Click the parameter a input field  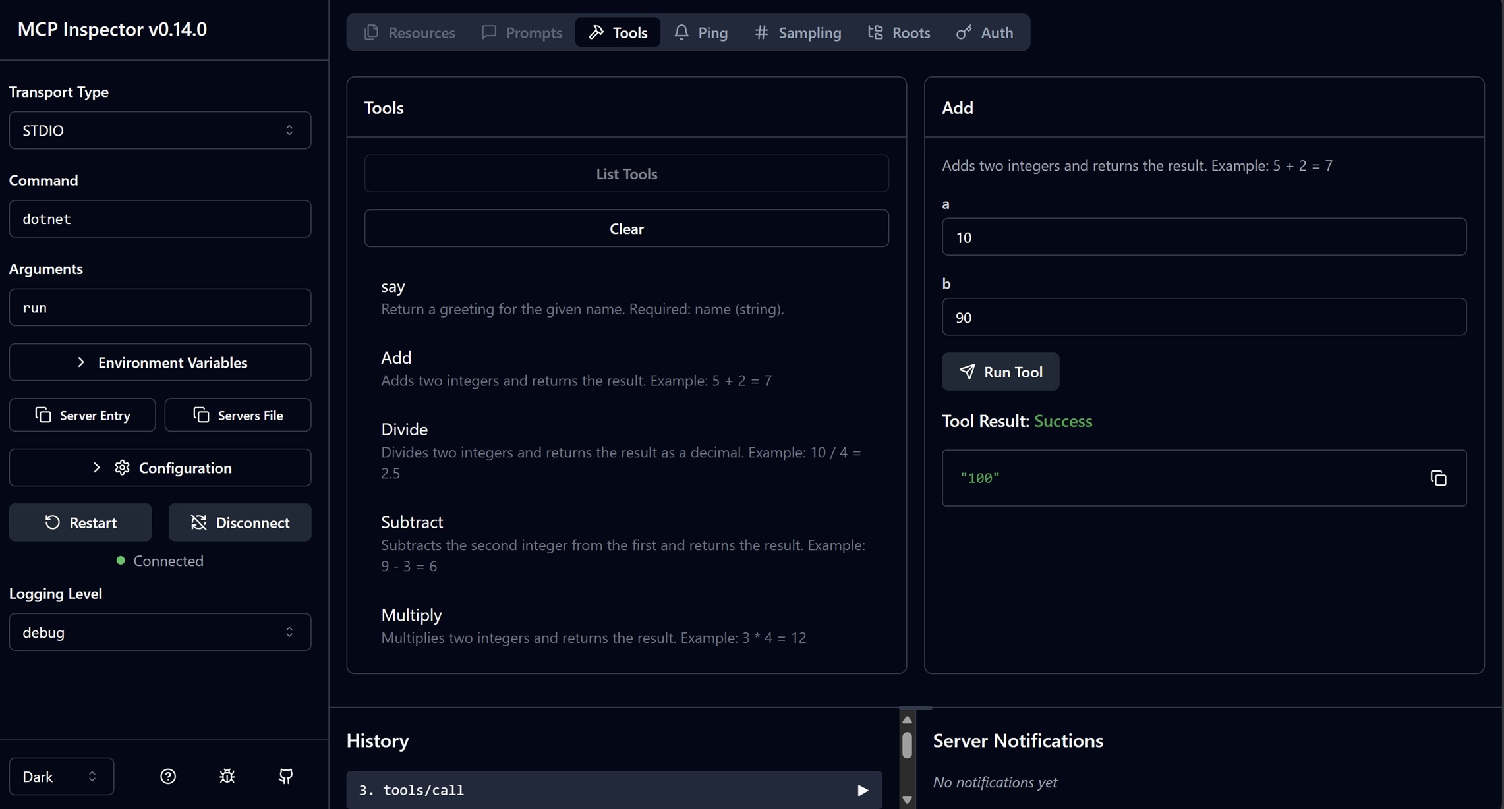1204,237
